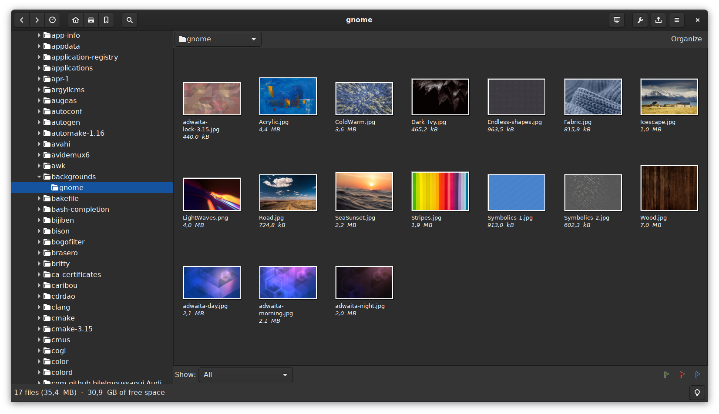Click the lightbulb hint button

point(697,393)
